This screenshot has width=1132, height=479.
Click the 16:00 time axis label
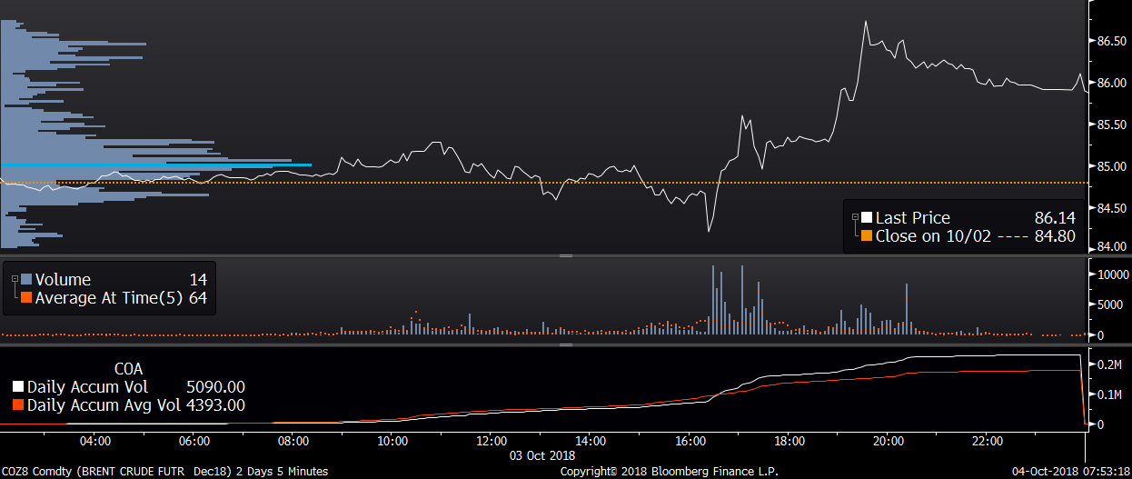click(x=690, y=442)
